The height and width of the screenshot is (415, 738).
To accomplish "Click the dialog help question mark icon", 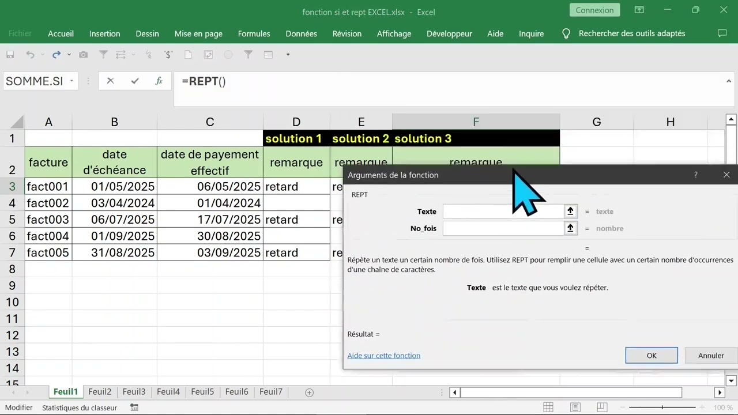I will point(695,175).
